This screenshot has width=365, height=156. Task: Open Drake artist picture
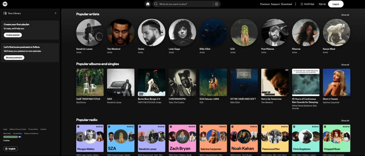click(151, 32)
